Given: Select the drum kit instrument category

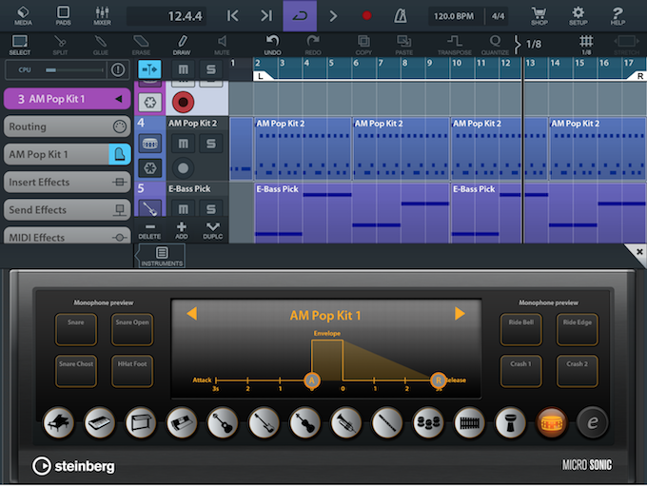Looking at the screenshot, I should [x=551, y=422].
